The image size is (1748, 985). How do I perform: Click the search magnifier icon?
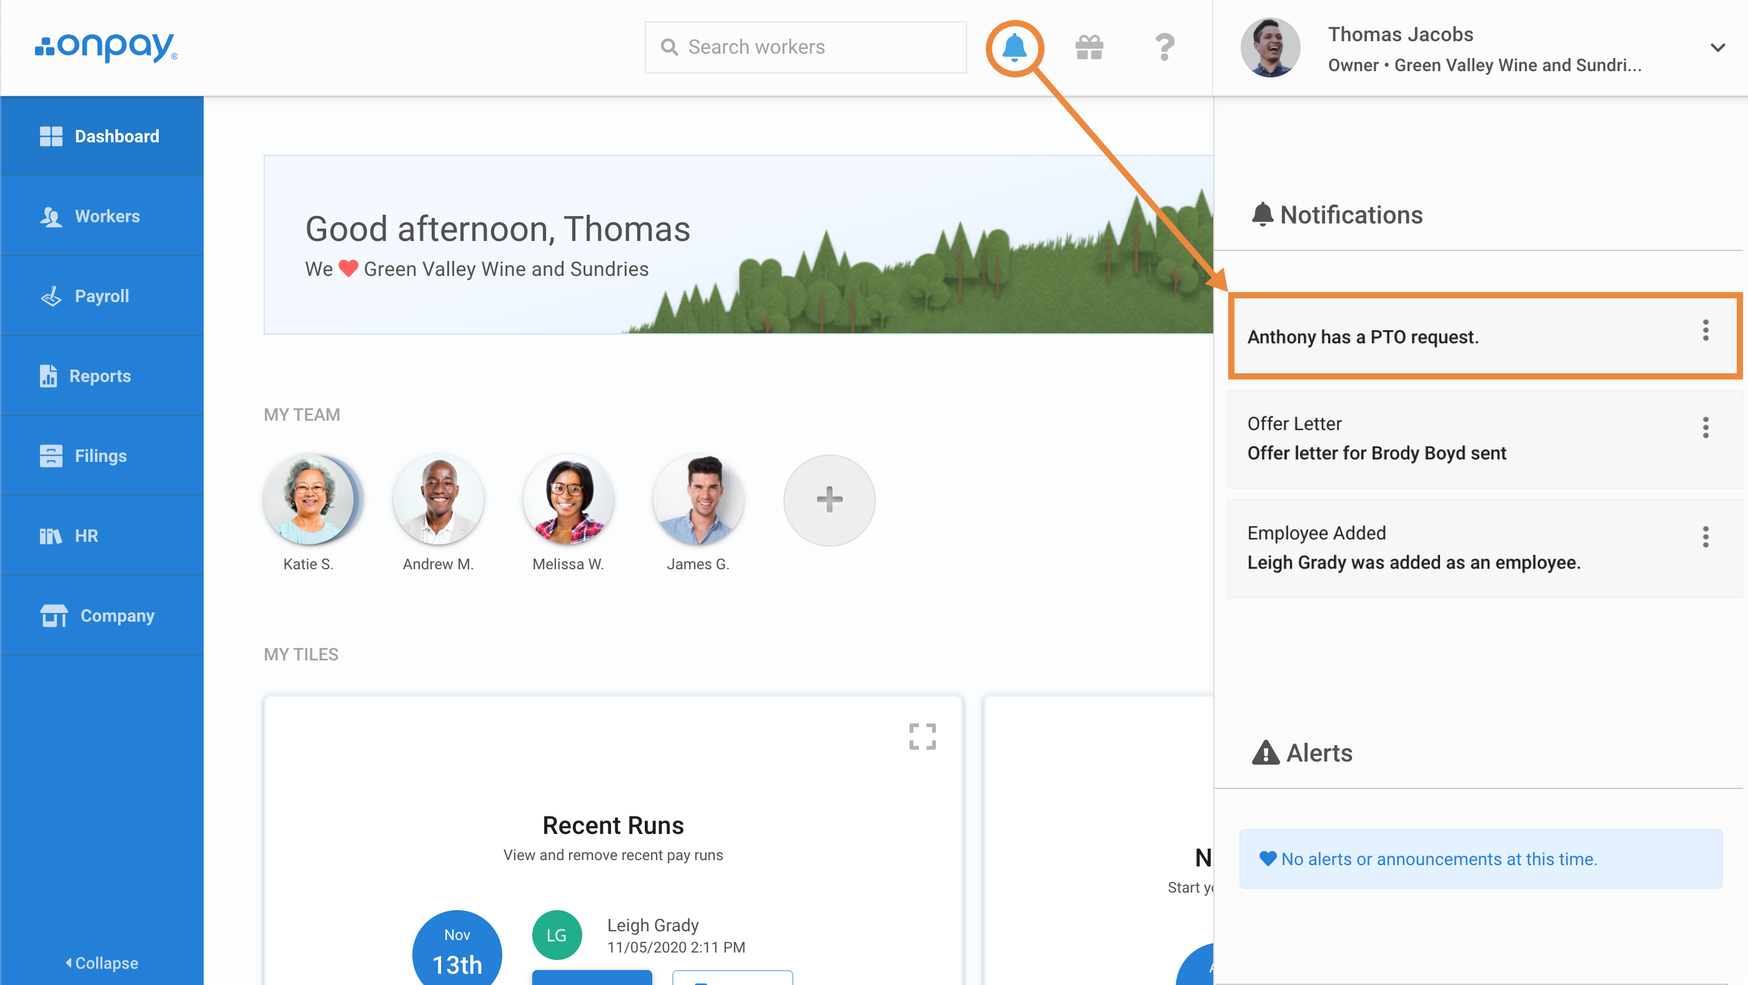[669, 47]
